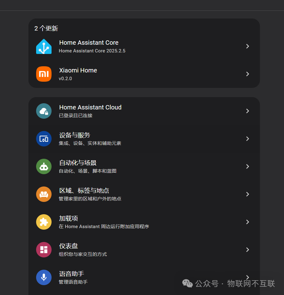This screenshot has width=284, height=295.
Task: Click the Home Assistant Core 2025.2.5 version text
Action: [x=92, y=51]
